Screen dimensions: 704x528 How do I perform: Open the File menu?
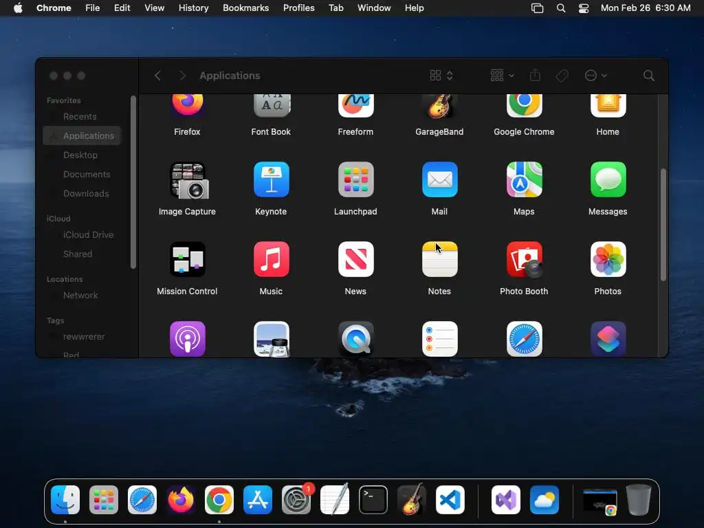click(x=93, y=8)
